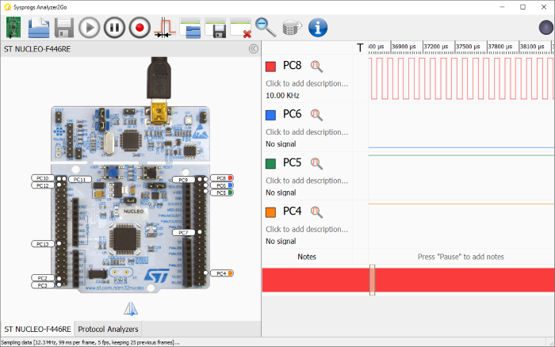This screenshot has height=347, width=555.
Task: Click the Notes row label
Action: [x=307, y=257]
